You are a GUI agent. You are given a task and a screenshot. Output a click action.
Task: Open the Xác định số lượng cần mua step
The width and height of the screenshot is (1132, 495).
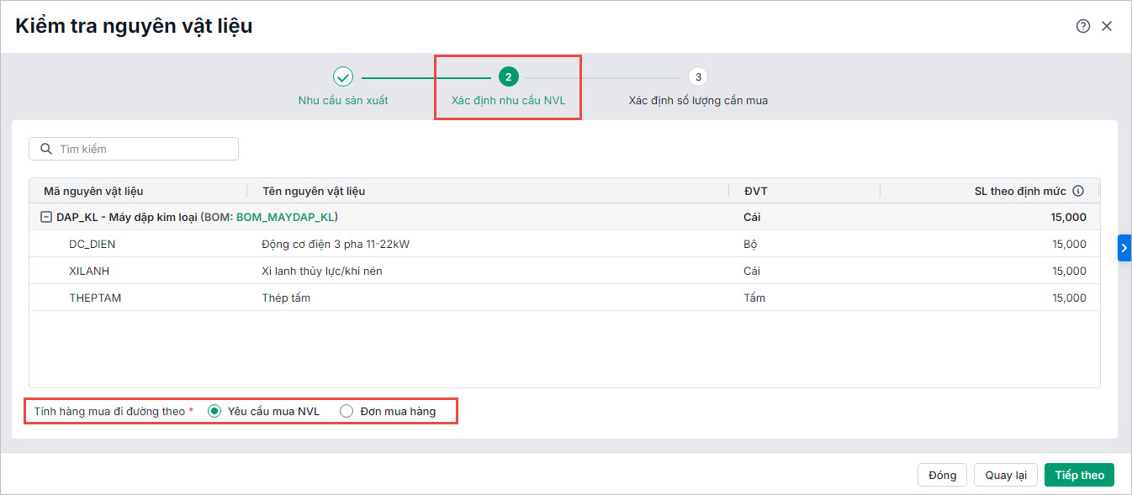[x=698, y=100]
